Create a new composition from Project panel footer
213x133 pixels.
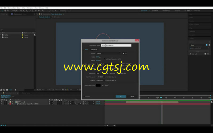(7, 90)
